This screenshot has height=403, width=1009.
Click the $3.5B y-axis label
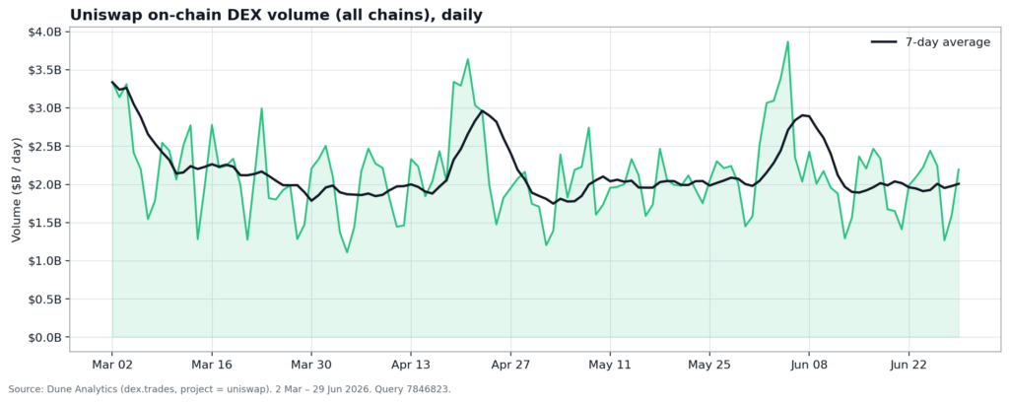43,70
